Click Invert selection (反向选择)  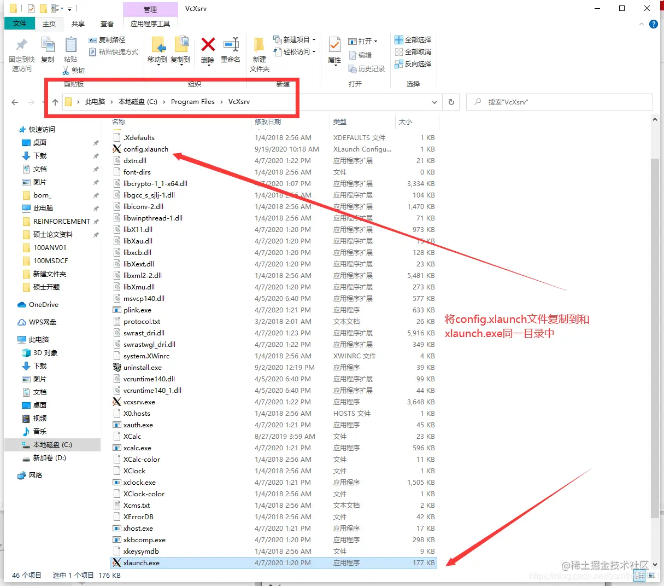[x=413, y=64]
